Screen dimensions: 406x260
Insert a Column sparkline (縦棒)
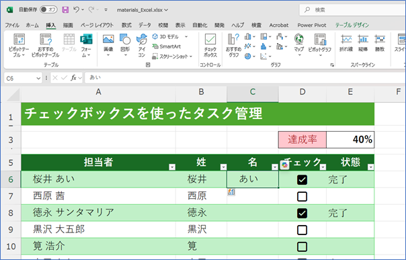363,43
